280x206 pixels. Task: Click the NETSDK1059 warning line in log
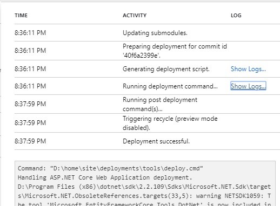(x=144, y=196)
